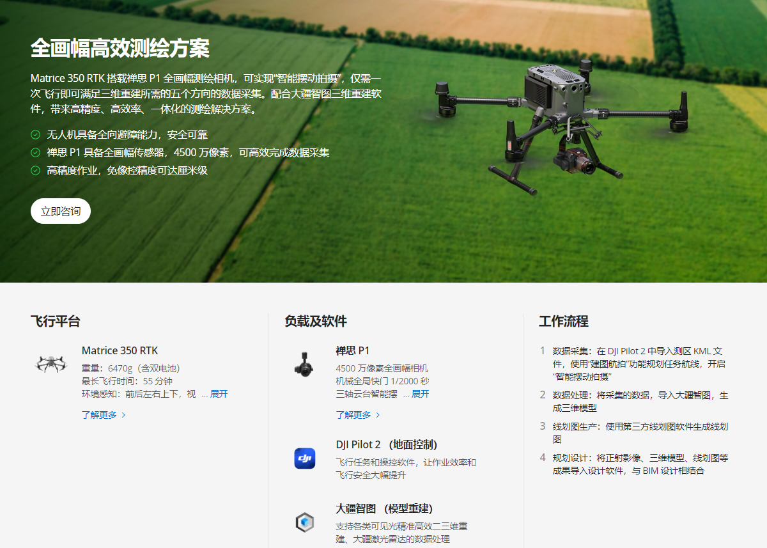
Task: Click the Matrice 350 RTK product title
Action: (120, 350)
